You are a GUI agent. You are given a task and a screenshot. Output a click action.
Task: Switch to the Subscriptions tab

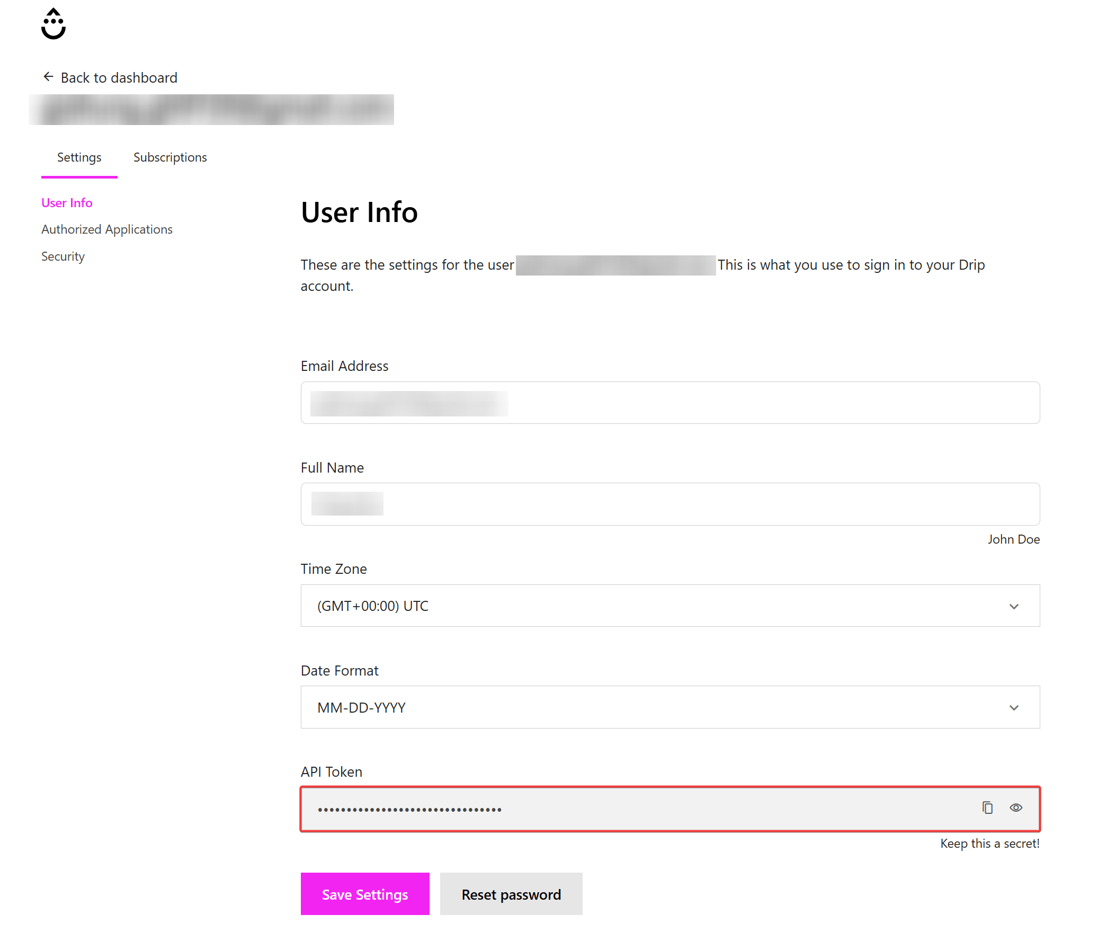click(170, 157)
